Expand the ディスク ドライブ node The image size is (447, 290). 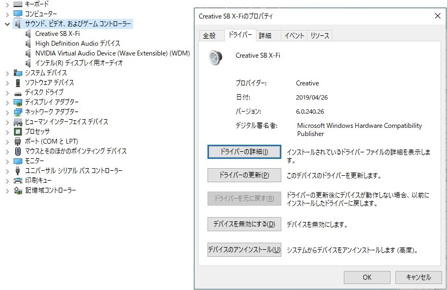click(7, 92)
